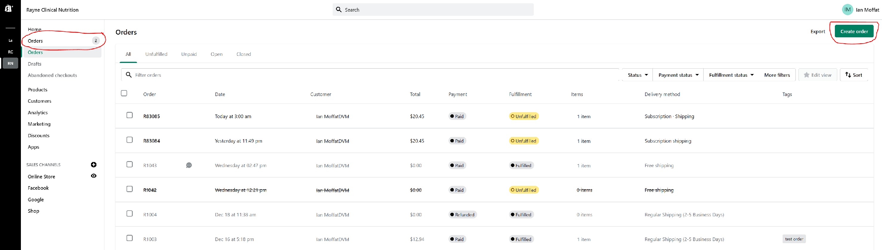This screenshot has width=882, height=250.
Task: Switch to the La store icon
Action: tap(11, 40)
